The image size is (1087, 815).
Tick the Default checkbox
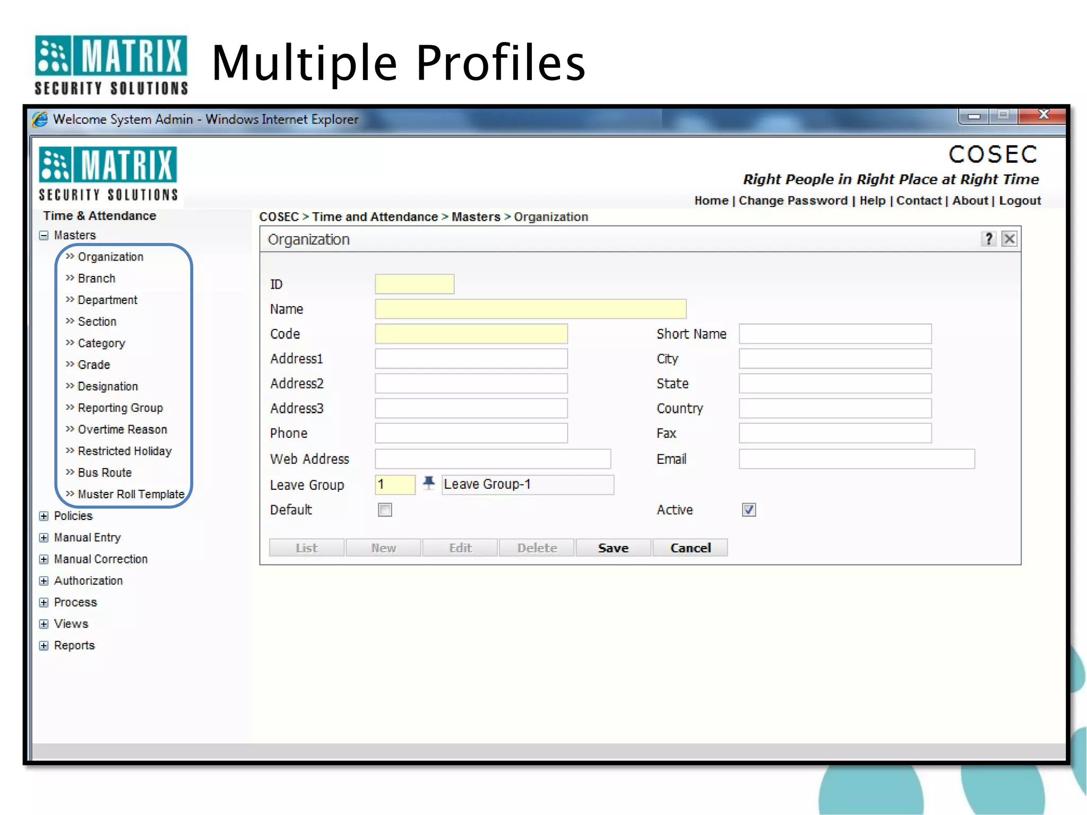coord(385,510)
